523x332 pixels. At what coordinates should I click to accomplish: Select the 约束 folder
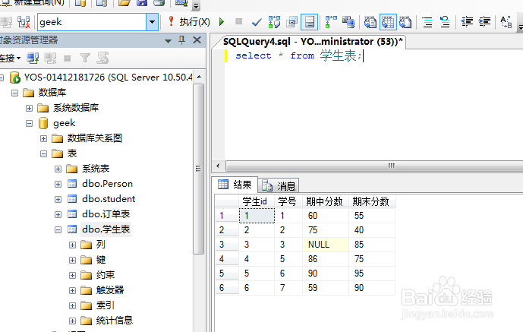pyautogui.click(x=105, y=275)
